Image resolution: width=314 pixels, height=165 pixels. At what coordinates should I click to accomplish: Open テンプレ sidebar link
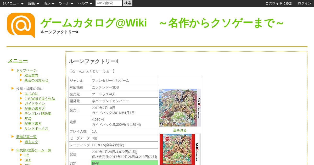coord(31,113)
